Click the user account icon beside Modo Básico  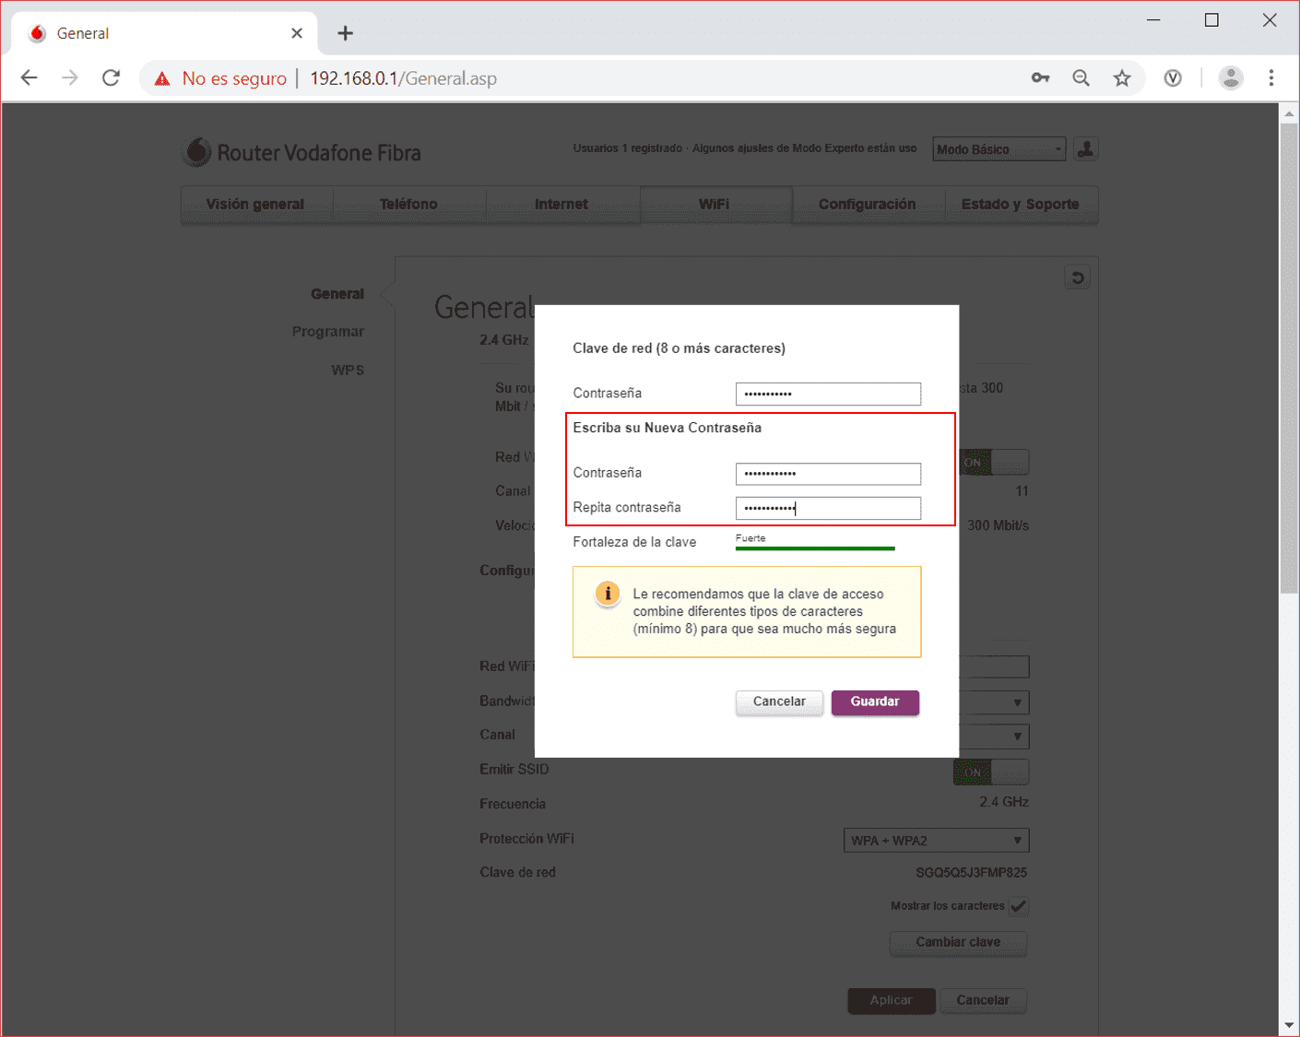(x=1085, y=149)
